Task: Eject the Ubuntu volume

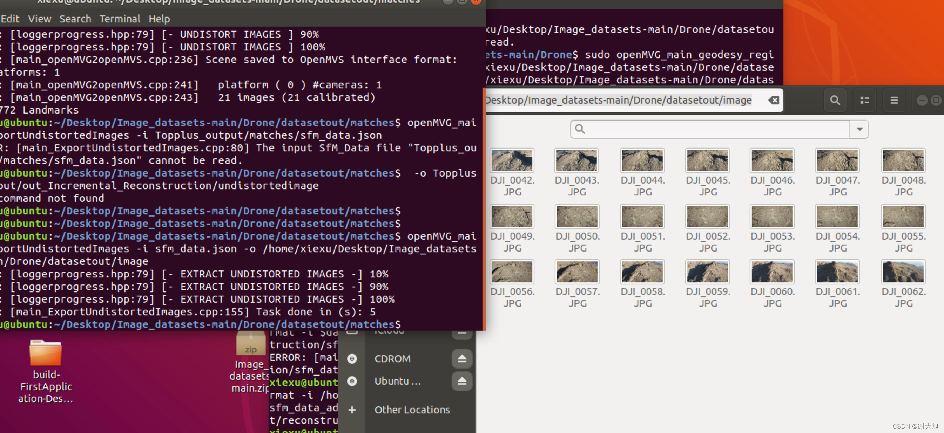Action: coord(462,381)
